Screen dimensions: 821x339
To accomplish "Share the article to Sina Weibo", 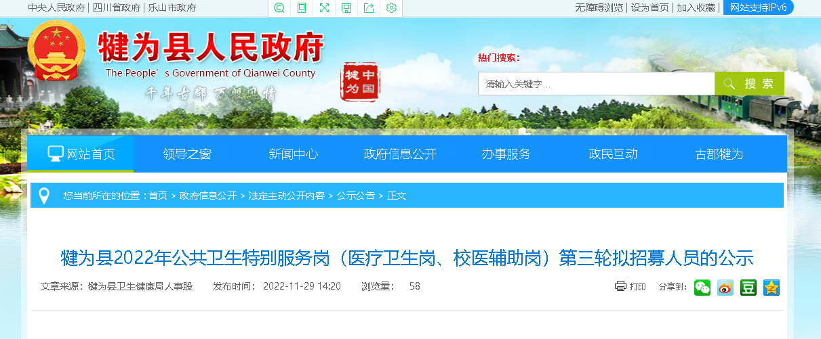I will click(x=725, y=287).
